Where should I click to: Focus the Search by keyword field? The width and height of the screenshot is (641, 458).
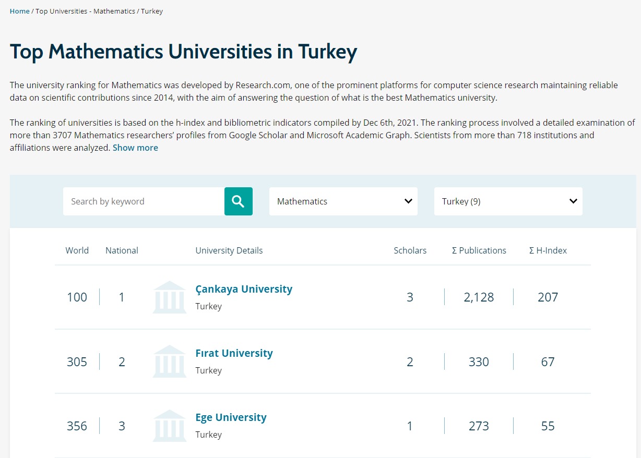click(x=144, y=201)
